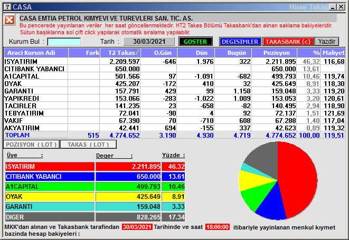The height and width of the screenshot is (240, 349).
Task: Click the red ISYATIRIM legend bar
Action: [x=50, y=166]
